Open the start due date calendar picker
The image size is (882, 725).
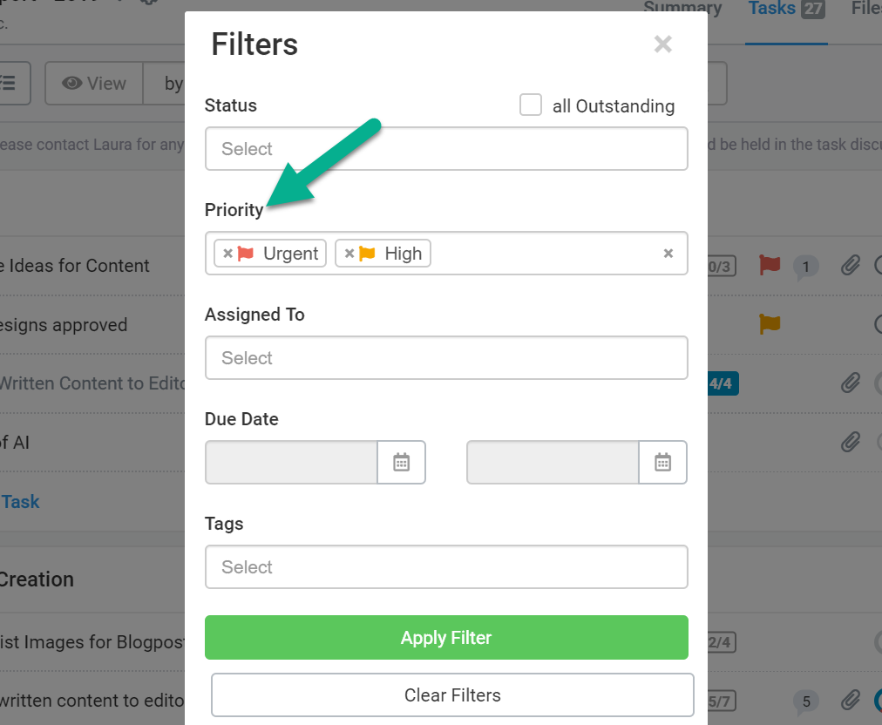(x=401, y=463)
